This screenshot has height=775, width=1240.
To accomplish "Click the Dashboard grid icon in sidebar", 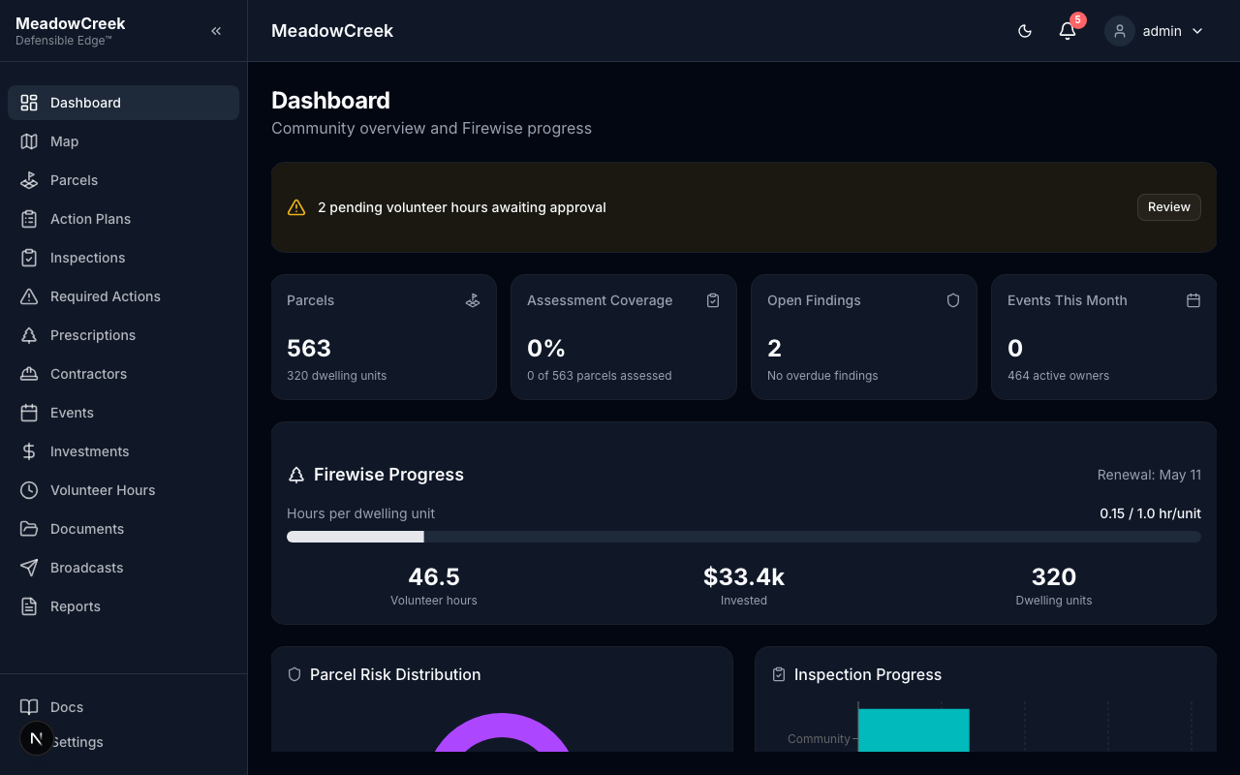I will 29,103.
